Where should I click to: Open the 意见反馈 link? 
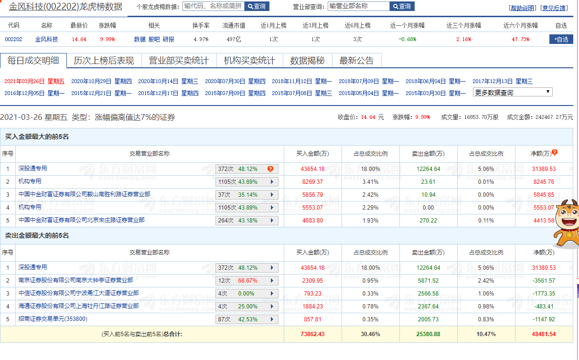click(x=554, y=8)
